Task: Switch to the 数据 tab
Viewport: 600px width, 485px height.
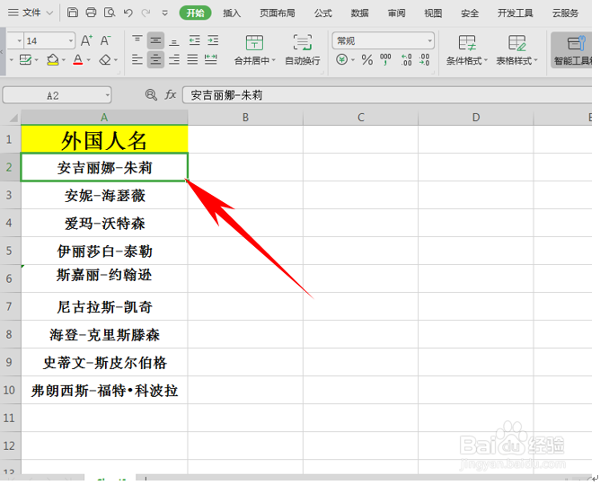Action: 359,13
